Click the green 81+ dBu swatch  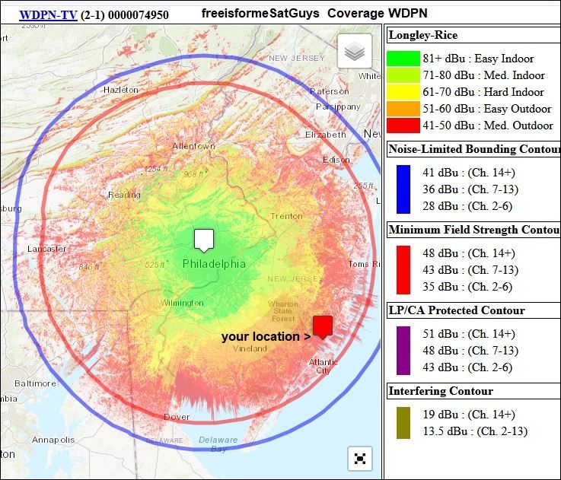click(x=403, y=59)
